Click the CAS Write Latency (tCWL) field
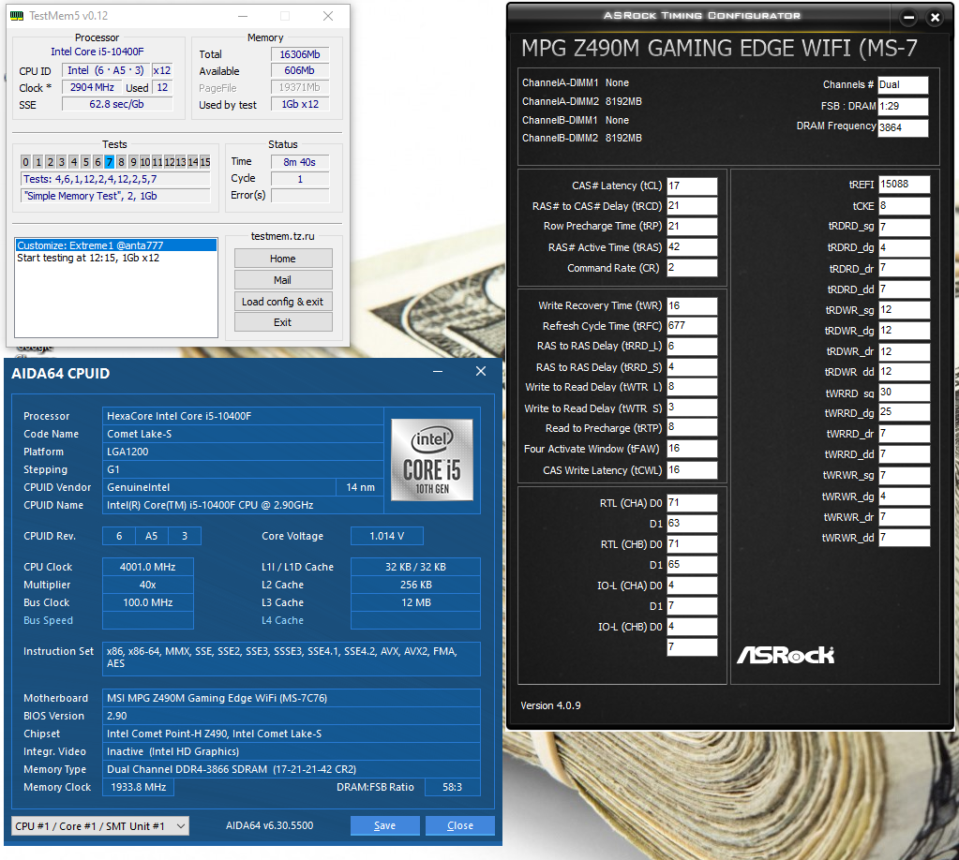The image size is (959, 860). click(692, 470)
